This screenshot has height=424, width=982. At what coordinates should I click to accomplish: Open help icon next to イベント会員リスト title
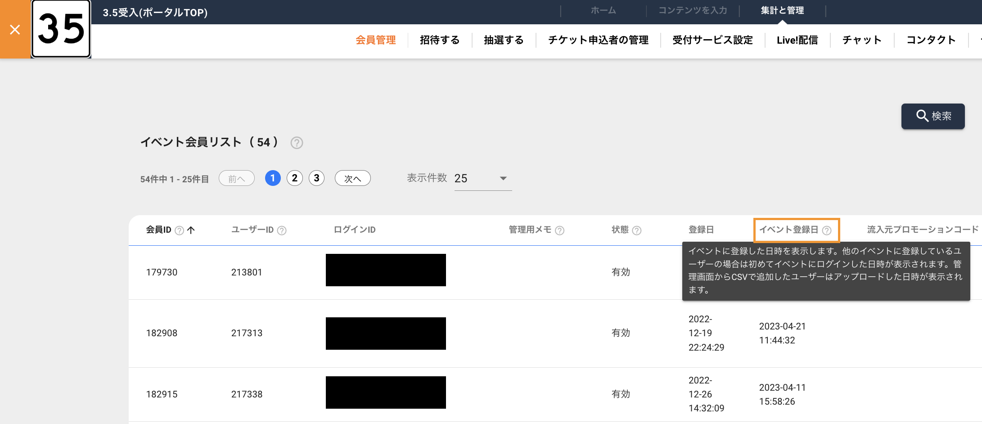tap(297, 143)
